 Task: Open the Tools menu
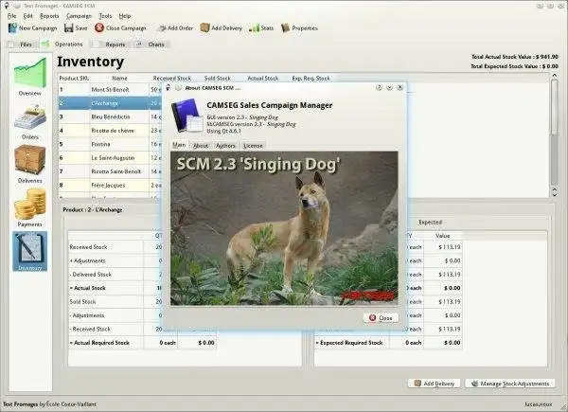coord(105,16)
